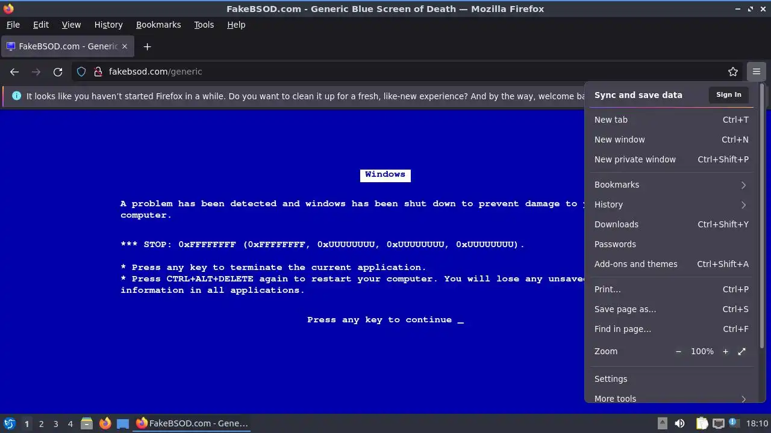This screenshot has height=433, width=771.
Task: Click the info icon in notification bar
Action: pyautogui.click(x=16, y=96)
